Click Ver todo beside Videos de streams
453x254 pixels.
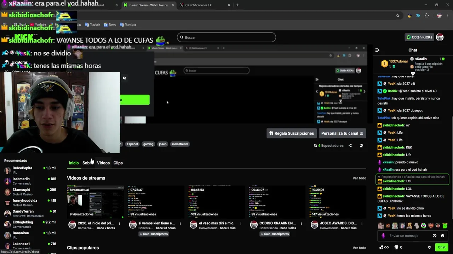pos(359,178)
